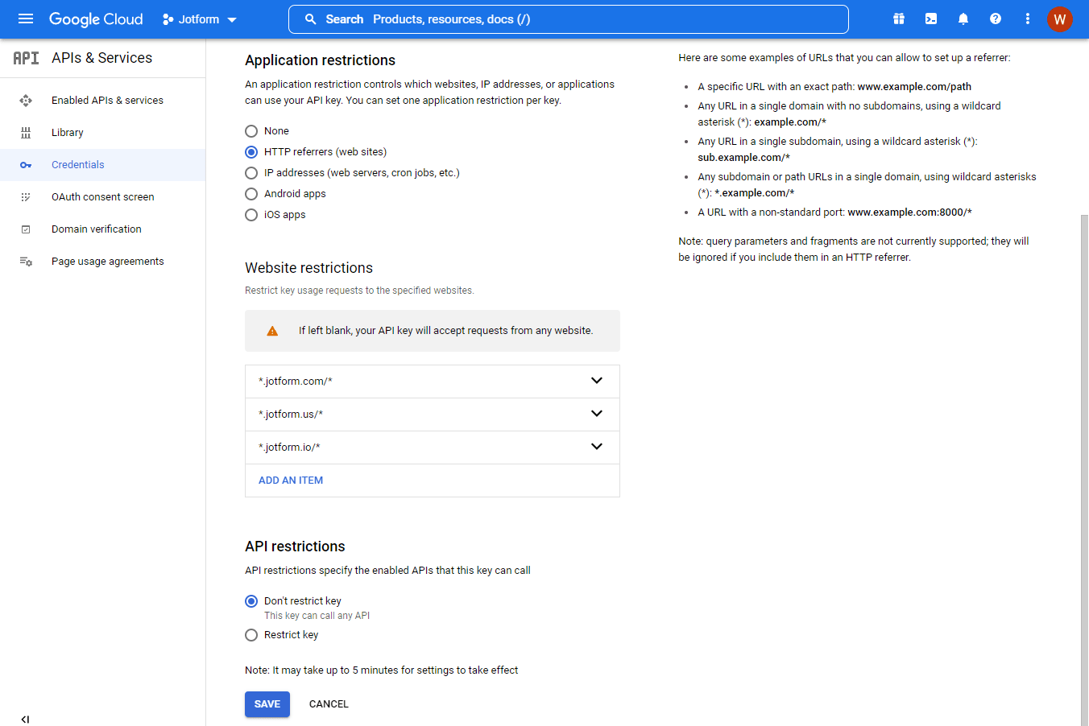This screenshot has width=1089, height=726.
Task: Open the main navigation hamburger menu
Action: [26, 19]
